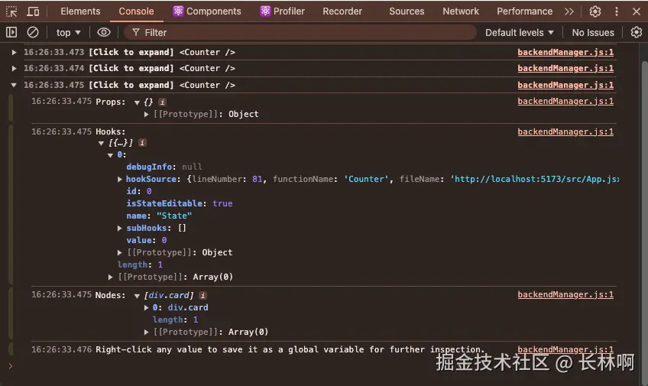
Task: Open the DevTools three-dot customize menu
Action: point(617,11)
